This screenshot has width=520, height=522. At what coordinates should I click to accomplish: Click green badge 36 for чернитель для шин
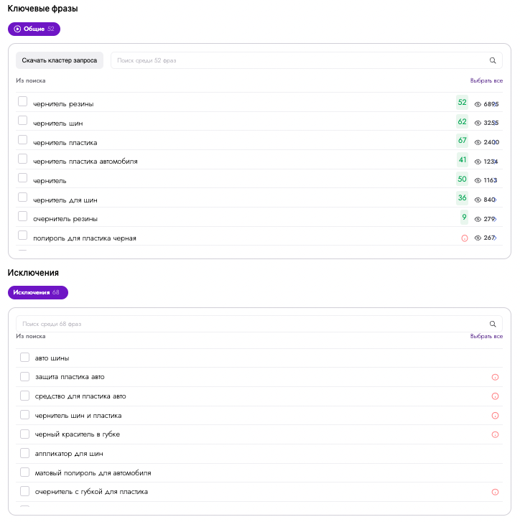tap(462, 197)
